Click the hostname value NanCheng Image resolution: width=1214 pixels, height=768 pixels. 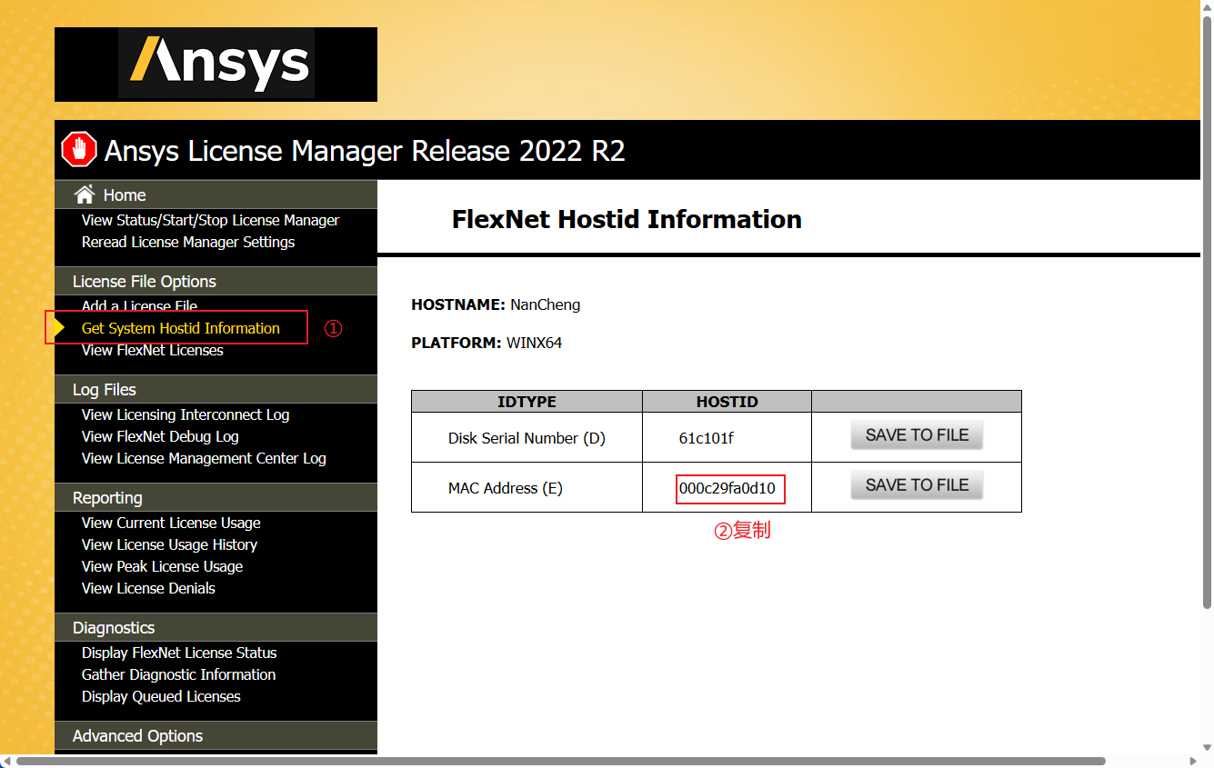[545, 304]
